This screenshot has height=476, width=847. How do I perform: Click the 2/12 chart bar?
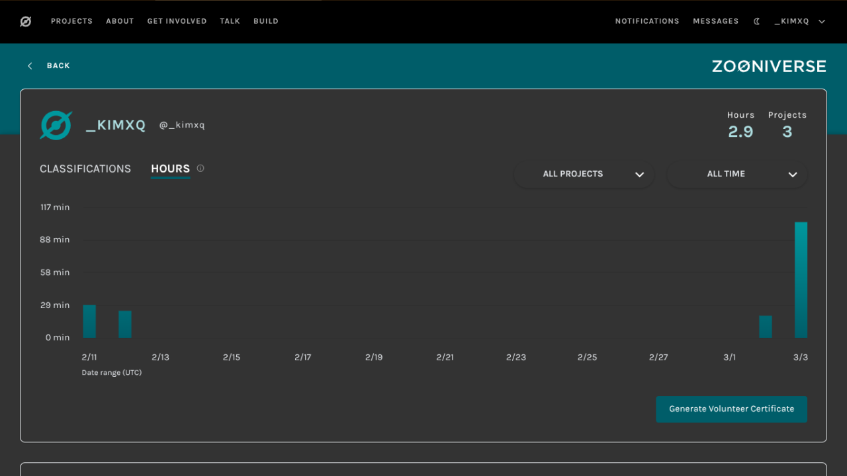[125, 325]
